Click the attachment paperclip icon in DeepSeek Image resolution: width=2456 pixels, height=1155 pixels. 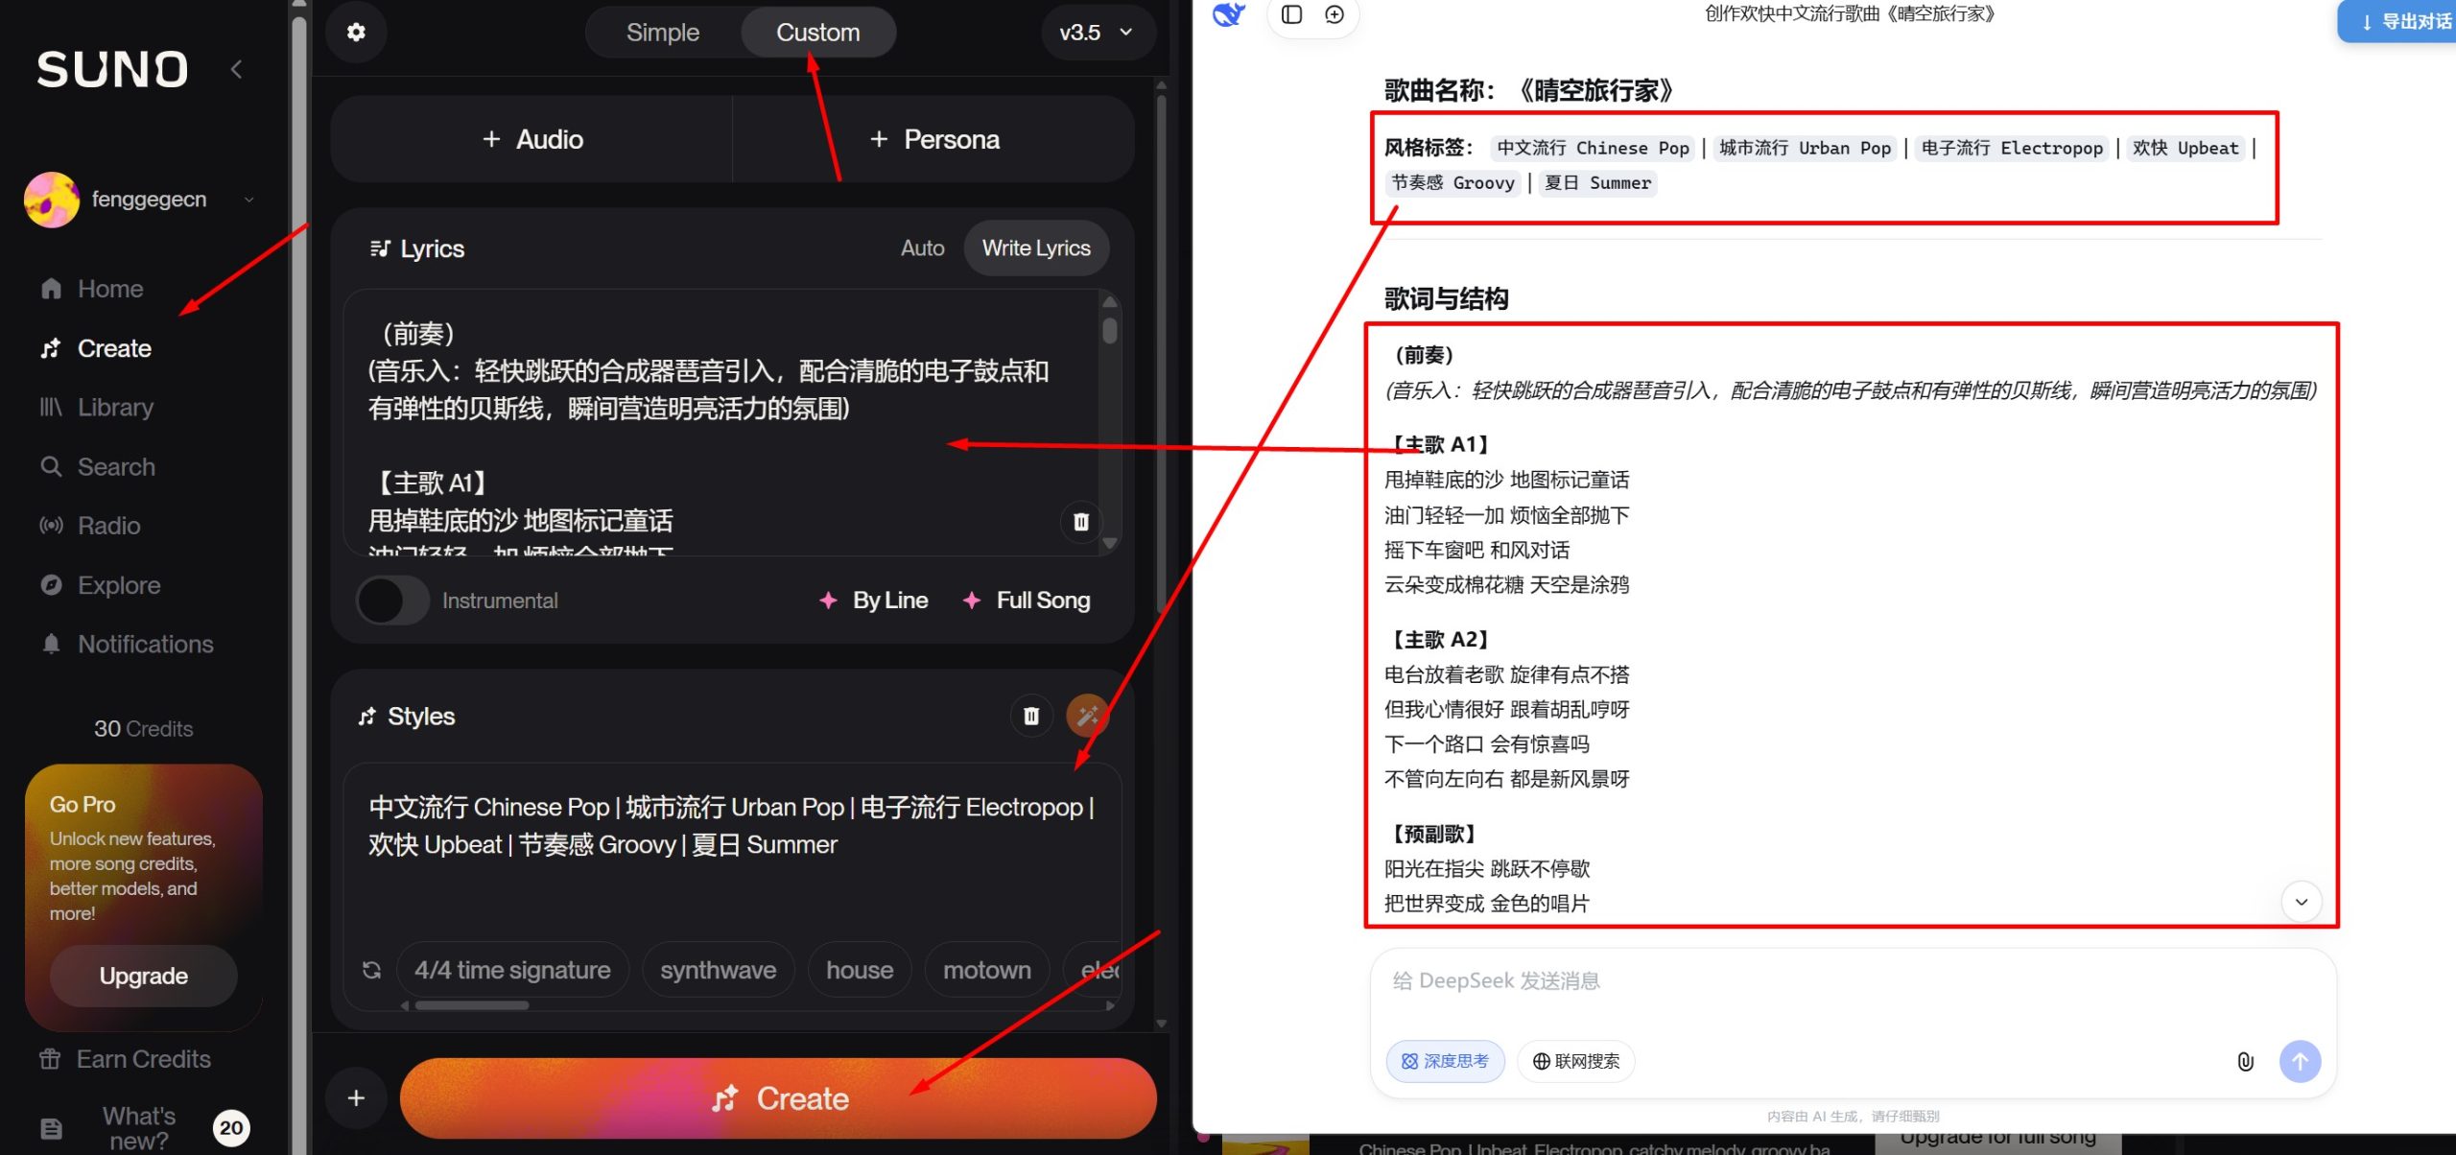2245,1061
